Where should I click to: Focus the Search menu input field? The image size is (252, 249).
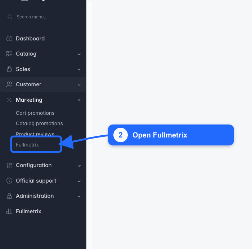[43, 17]
